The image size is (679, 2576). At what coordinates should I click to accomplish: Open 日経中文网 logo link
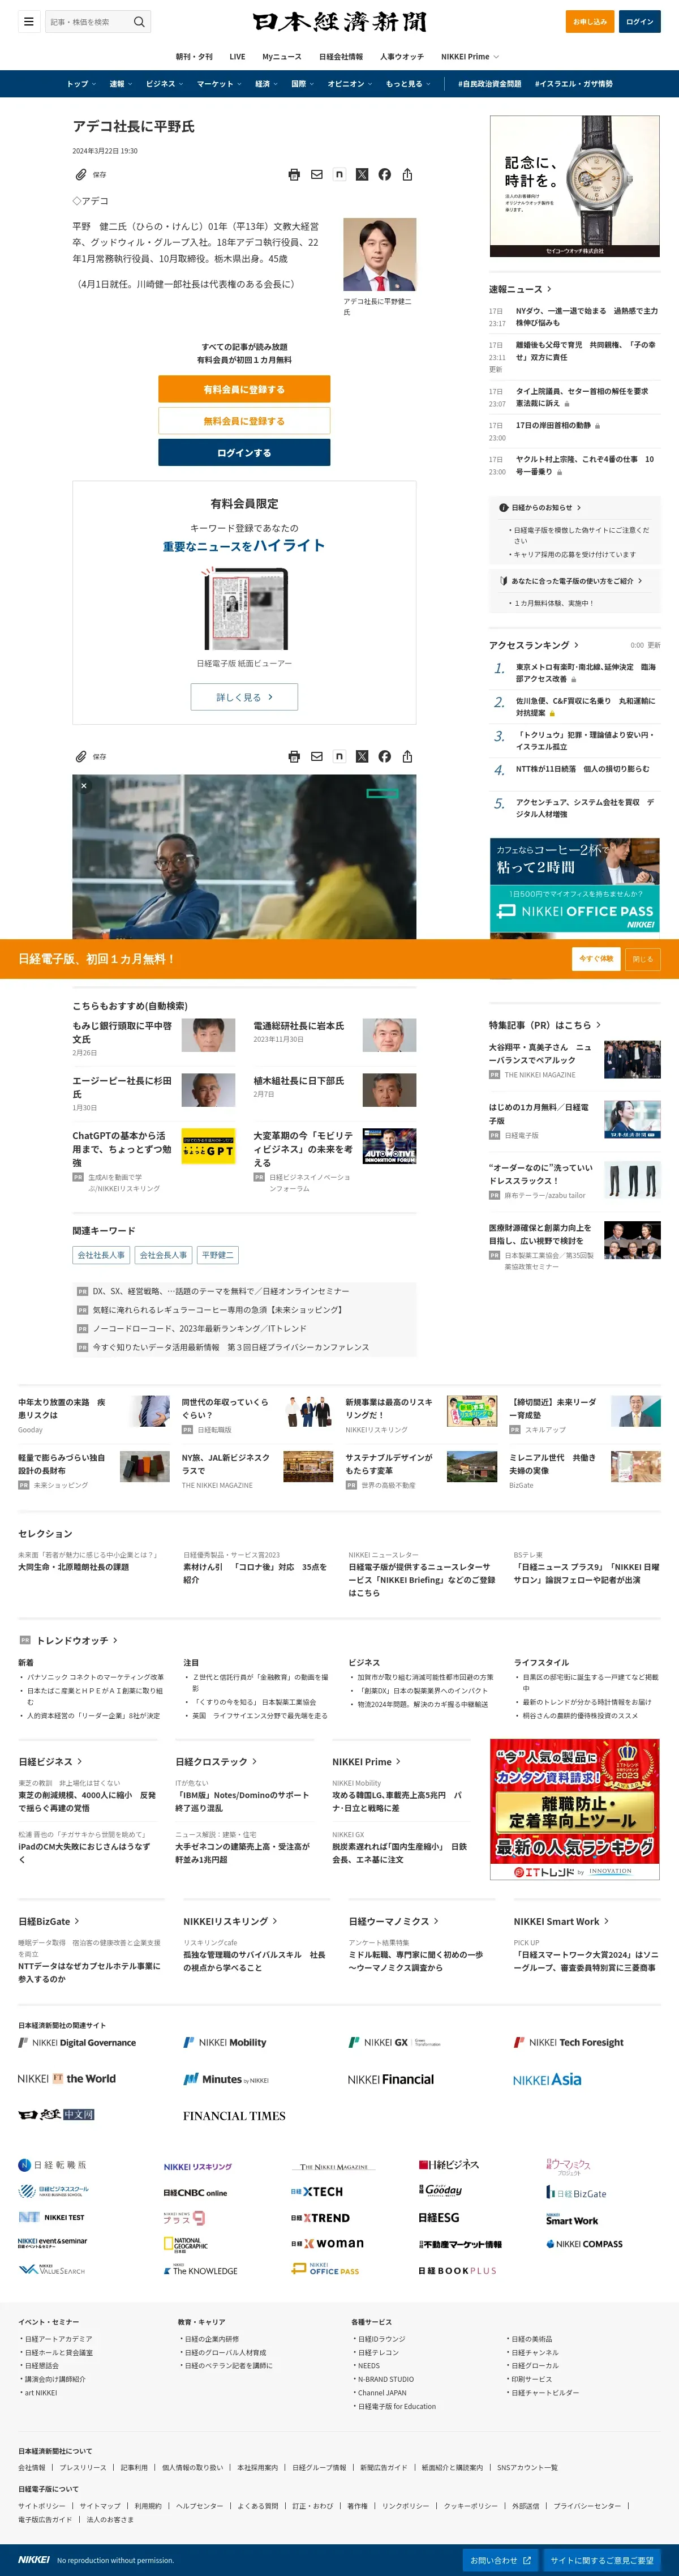click(x=56, y=2114)
